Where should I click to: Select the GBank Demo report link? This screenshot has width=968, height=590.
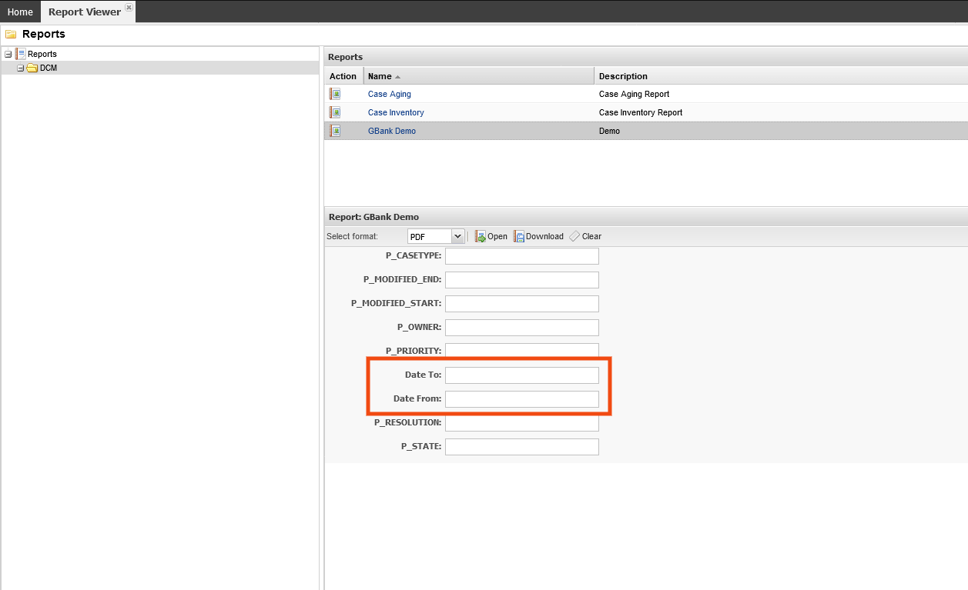pyautogui.click(x=391, y=131)
